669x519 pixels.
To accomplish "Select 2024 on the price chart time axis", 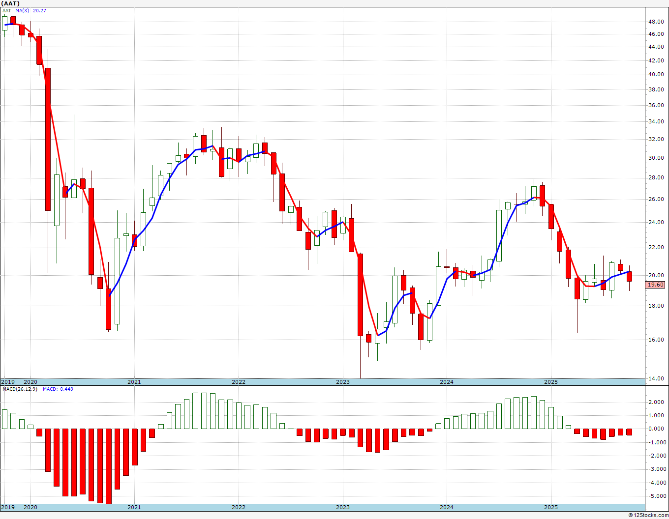I will 447,382.
